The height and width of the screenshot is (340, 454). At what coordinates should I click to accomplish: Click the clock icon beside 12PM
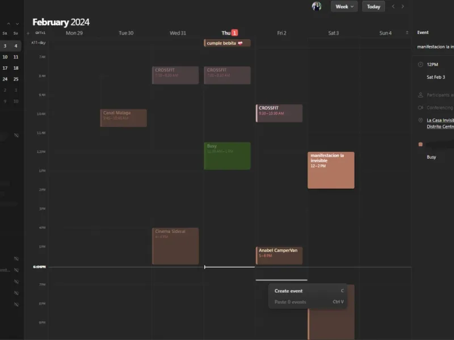pos(421,65)
